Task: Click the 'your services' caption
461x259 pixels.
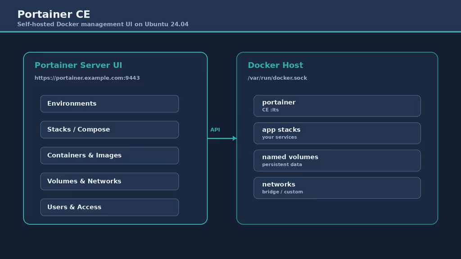Action: coord(279,137)
